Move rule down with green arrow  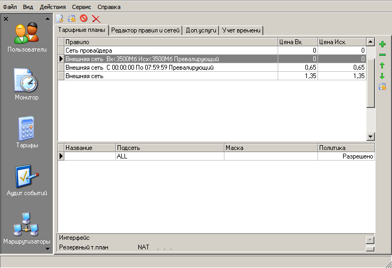pyautogui.click(x=382, y=76)
